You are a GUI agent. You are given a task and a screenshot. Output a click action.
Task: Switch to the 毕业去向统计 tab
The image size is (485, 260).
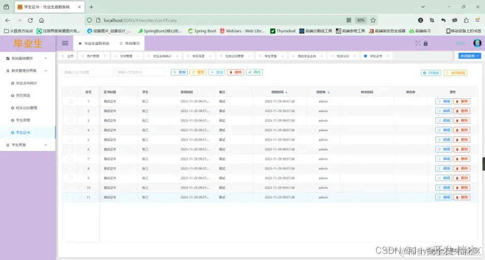coord(162,56)
